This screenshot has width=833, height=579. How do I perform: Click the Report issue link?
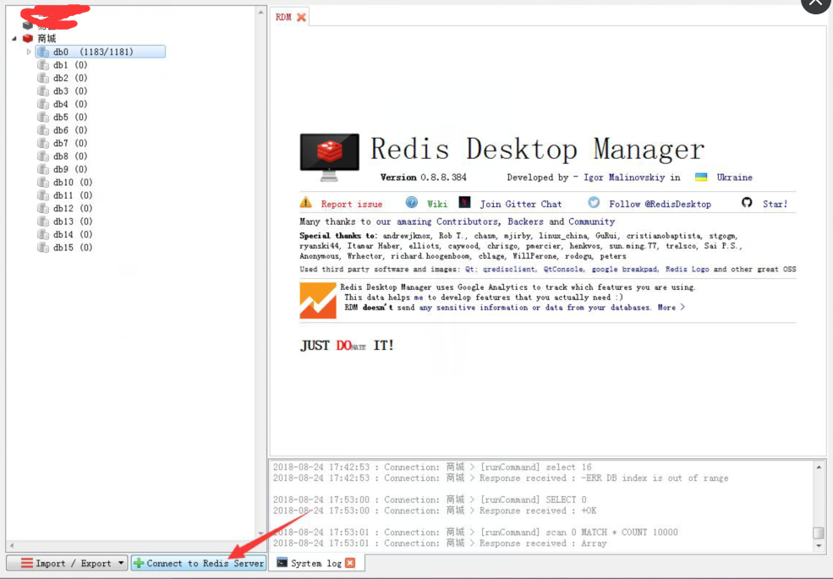(352, 204)
